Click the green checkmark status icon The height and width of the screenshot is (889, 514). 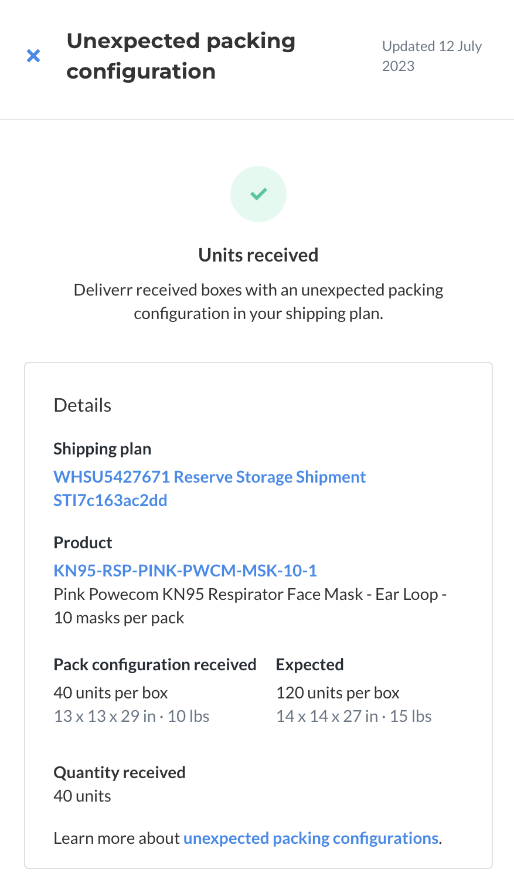[x=258, y=194]
